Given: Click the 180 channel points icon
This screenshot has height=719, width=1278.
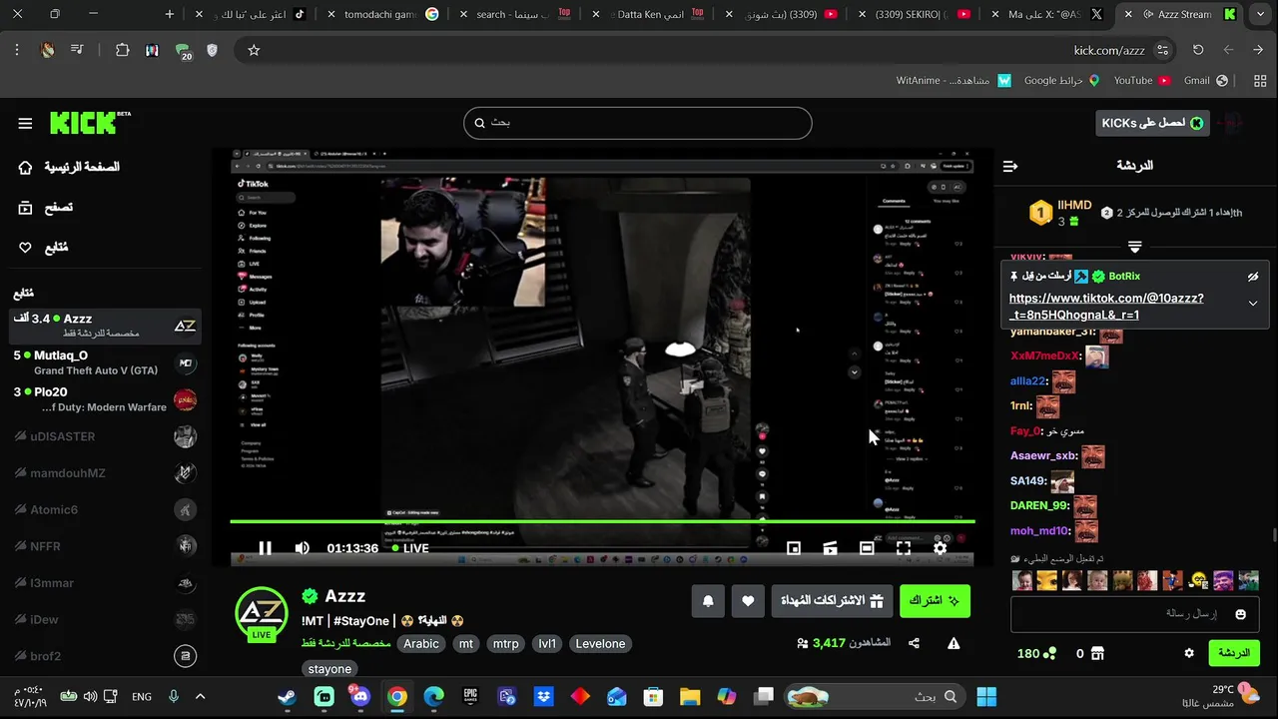Looking at the screenshot, I should pyautogui.click(x=1049, y=653).
